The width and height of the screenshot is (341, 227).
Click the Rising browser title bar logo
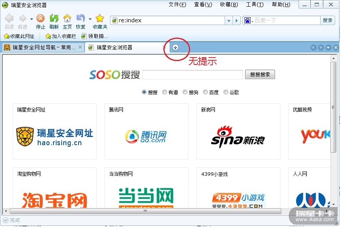pyautogui.click(x=5, y=5)
